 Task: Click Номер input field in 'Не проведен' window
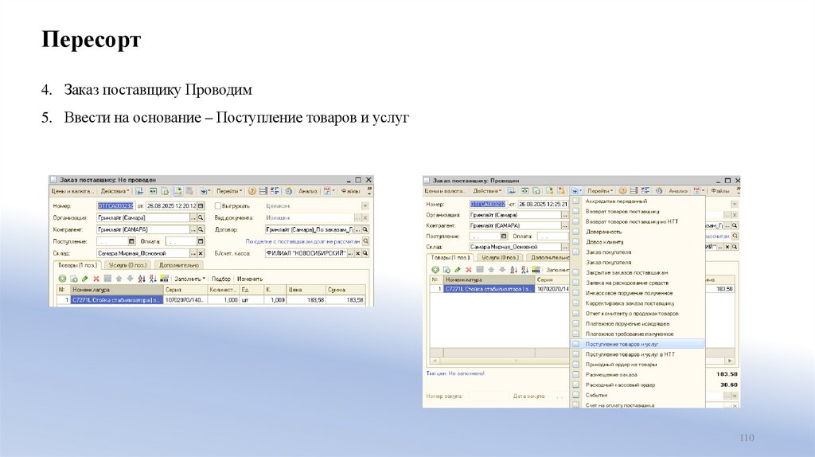(116, 206)
